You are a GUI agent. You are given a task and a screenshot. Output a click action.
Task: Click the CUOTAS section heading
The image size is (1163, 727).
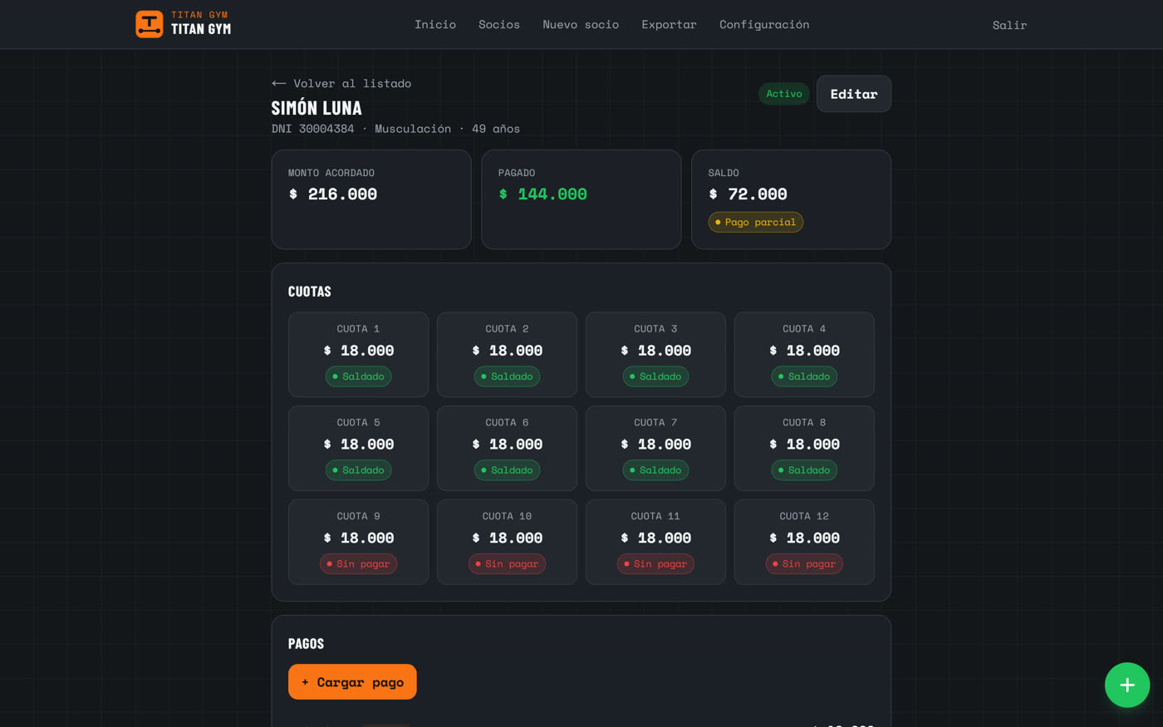tap(310, 292)
